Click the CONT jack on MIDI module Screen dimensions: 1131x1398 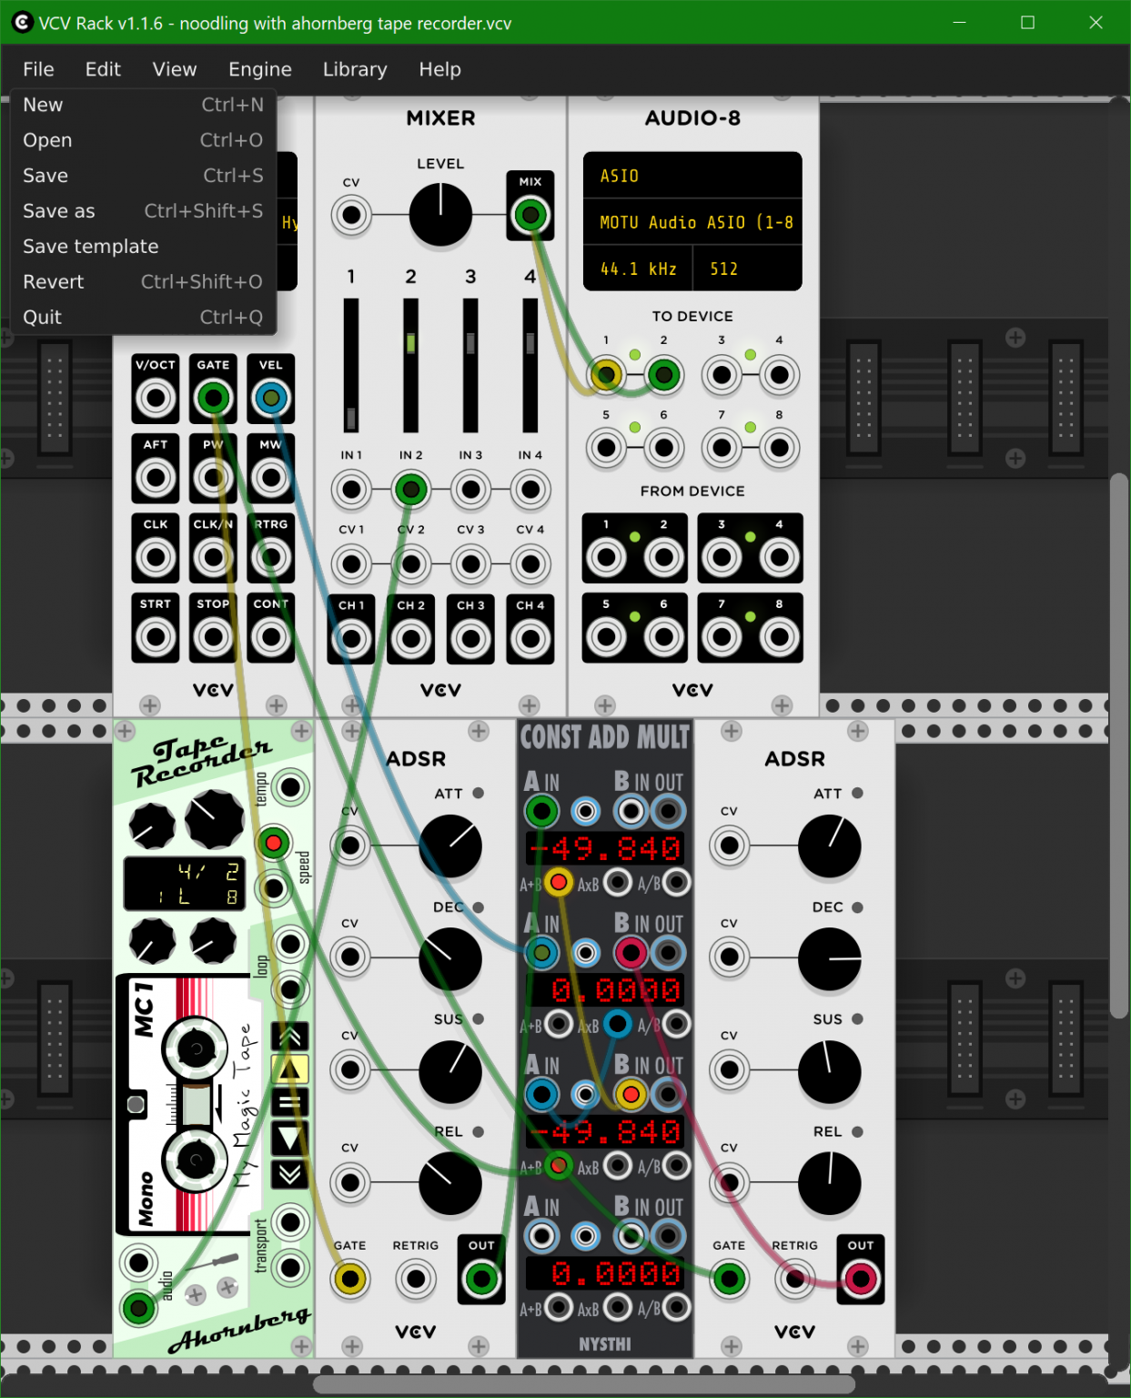coord(271,637)
